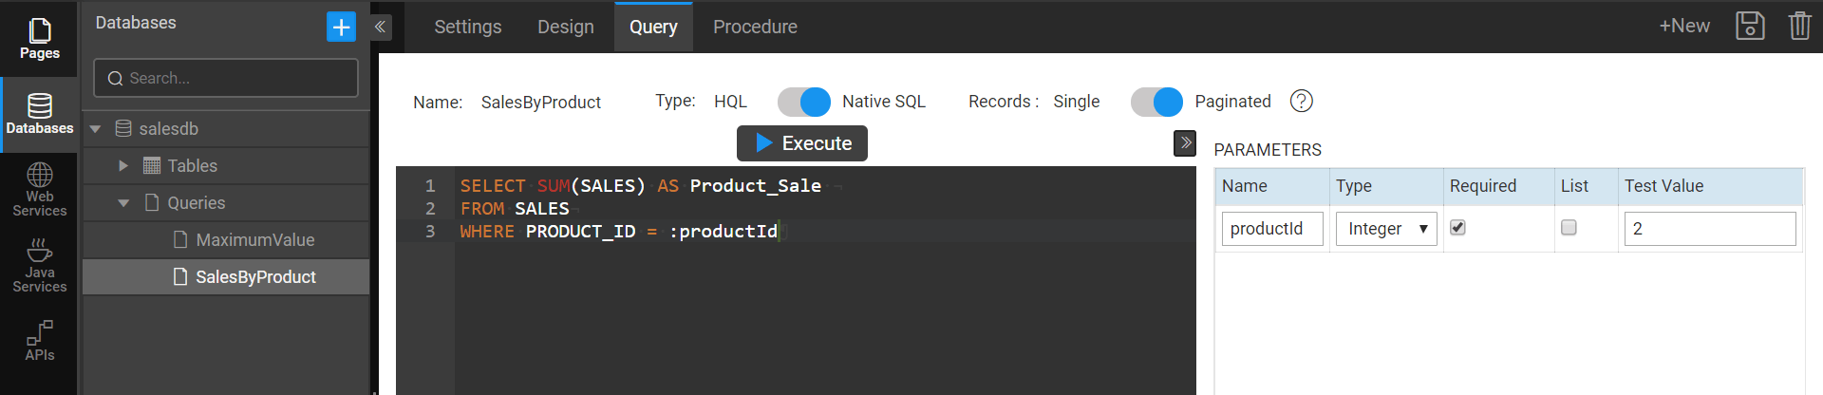Open the Integer type dropdown
The image size is (1823, 395).
tap(1385, 229)
